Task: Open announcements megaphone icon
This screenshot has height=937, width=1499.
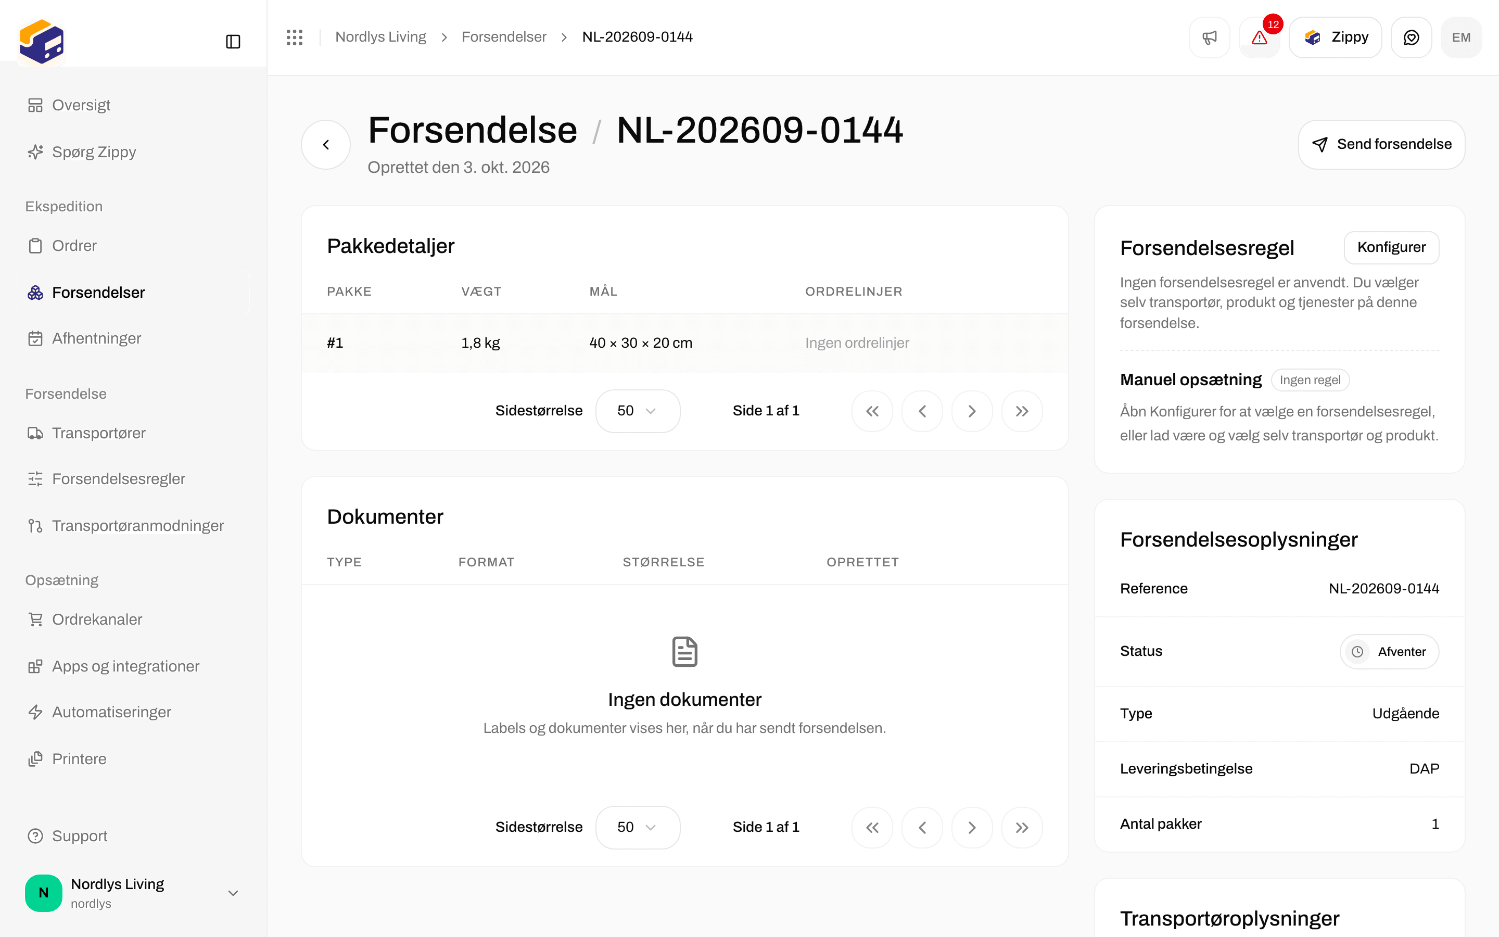Action: (1209, 38)
